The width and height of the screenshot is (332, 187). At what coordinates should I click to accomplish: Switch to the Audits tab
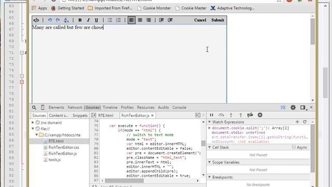click(x=163, y=108)
